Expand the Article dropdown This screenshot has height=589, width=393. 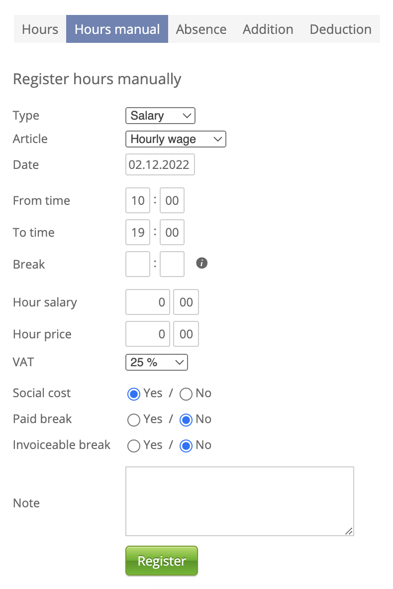(x=176, y=139)
